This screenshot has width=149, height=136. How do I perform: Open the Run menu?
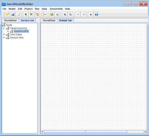pos(37,9)
